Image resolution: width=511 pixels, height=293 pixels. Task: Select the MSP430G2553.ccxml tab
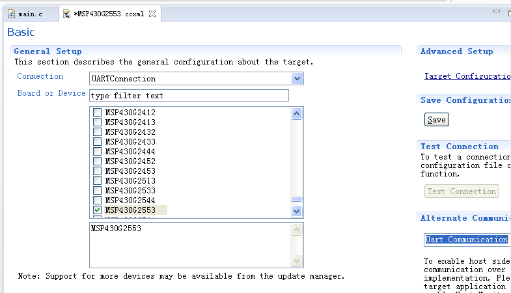108,13
